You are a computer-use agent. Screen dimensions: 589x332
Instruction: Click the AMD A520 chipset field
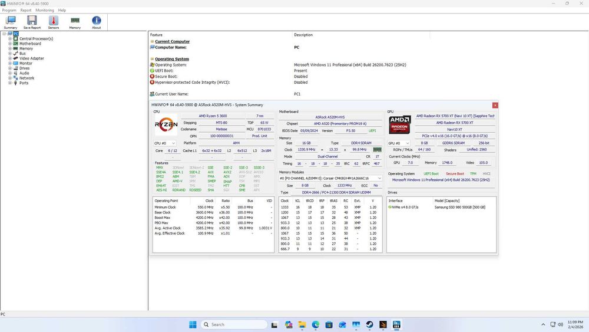click(340, 124)
